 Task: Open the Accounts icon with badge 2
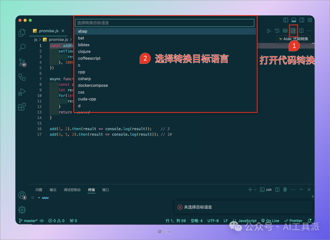click(22, 196)
